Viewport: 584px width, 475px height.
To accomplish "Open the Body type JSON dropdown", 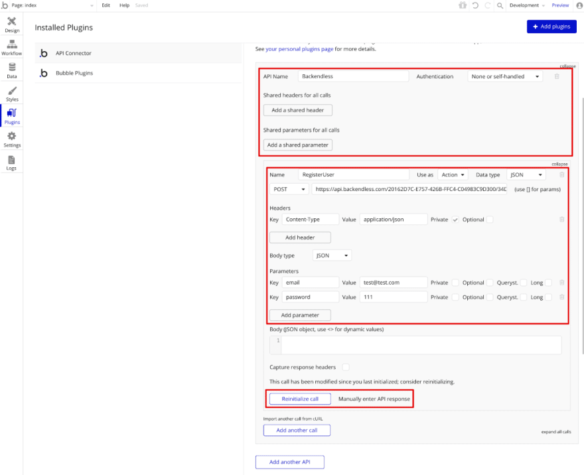I will point(332,255).
